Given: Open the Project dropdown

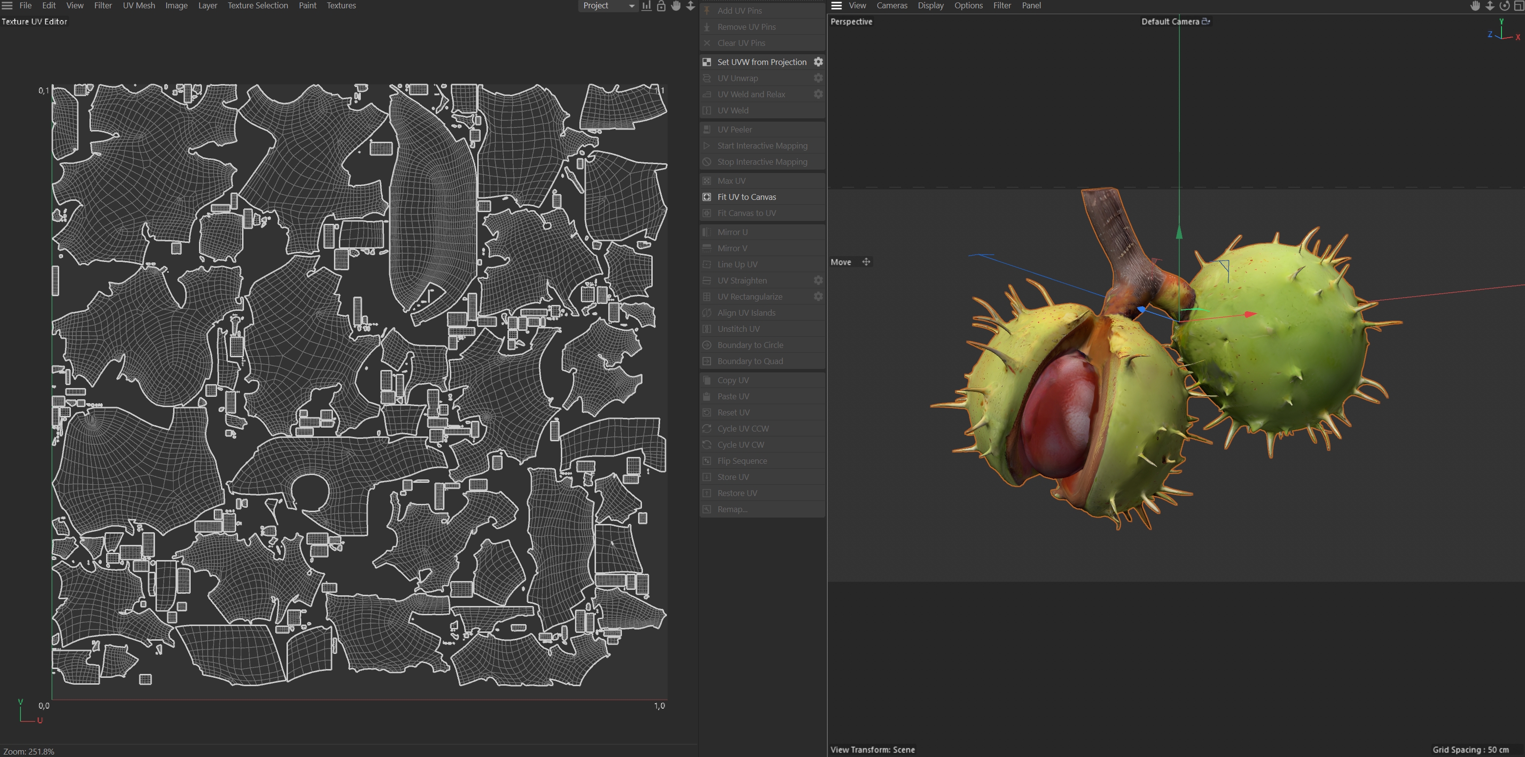Looking at the screenshot, I should (x=608, y=6).
